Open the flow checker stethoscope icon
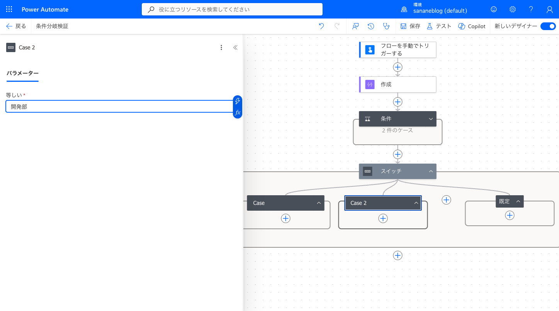Viewport: 559px width, 311px height. pos(386,26)
